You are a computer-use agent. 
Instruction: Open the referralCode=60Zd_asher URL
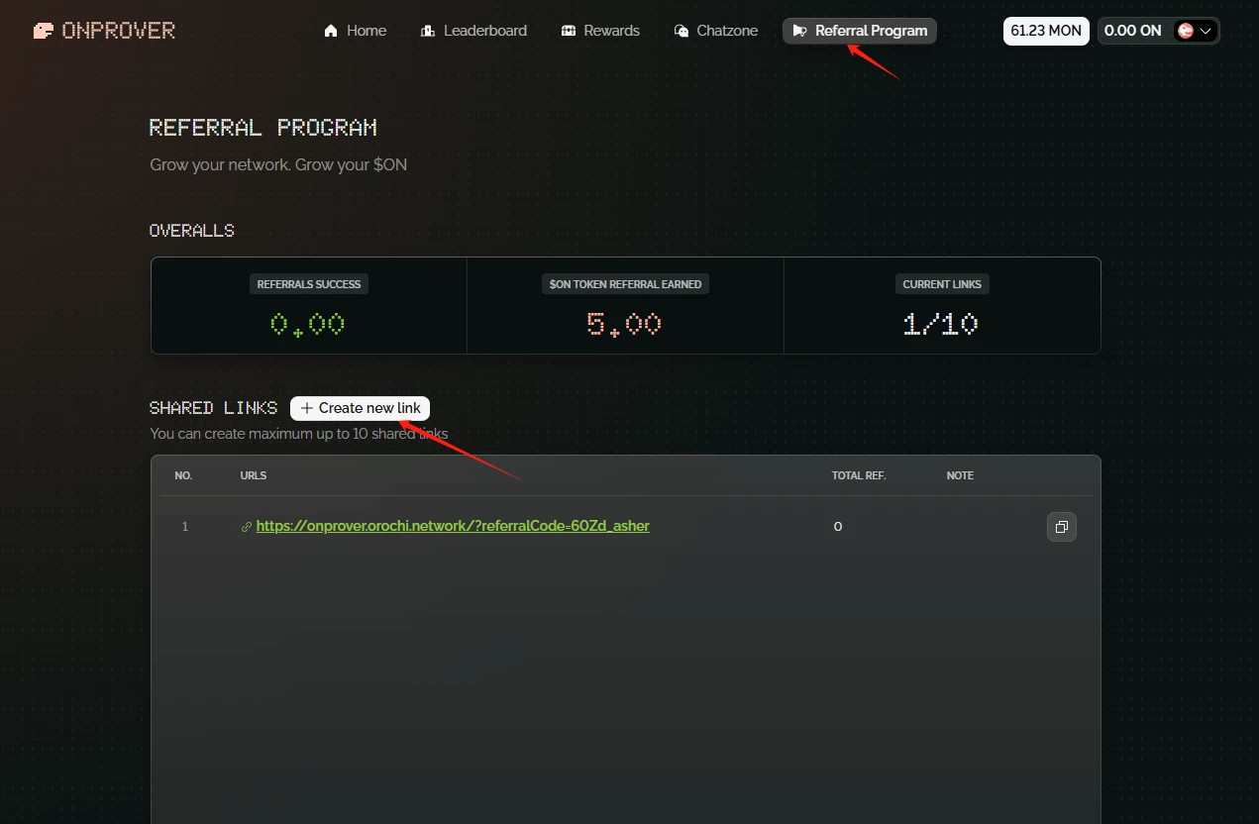(x=453, y=526)
